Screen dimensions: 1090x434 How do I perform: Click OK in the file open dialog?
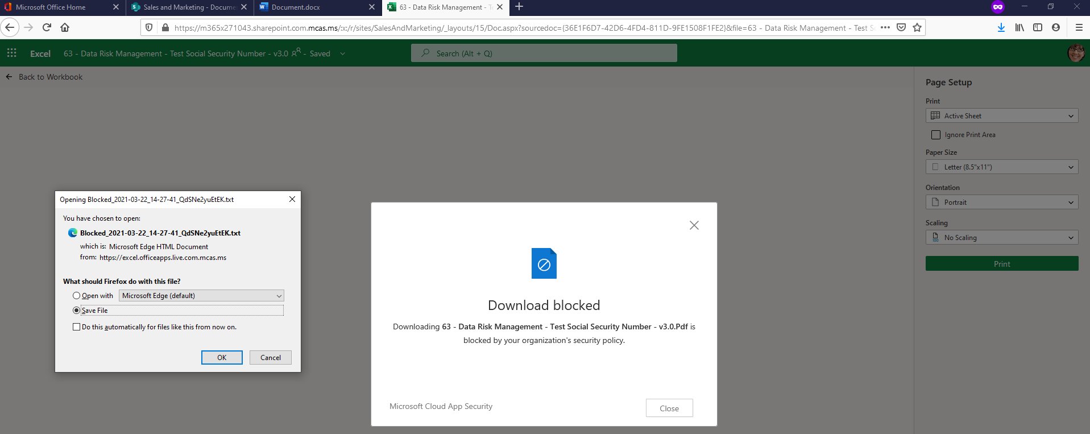(x=222, y=357)
